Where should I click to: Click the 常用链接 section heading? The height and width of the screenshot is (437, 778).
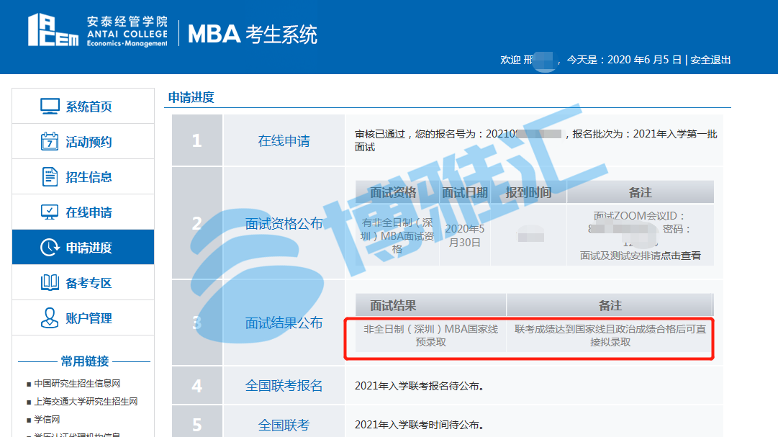(84, 361)
